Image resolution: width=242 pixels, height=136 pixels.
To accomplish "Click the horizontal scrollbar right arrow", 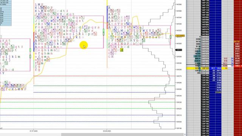I will [185, 134].
